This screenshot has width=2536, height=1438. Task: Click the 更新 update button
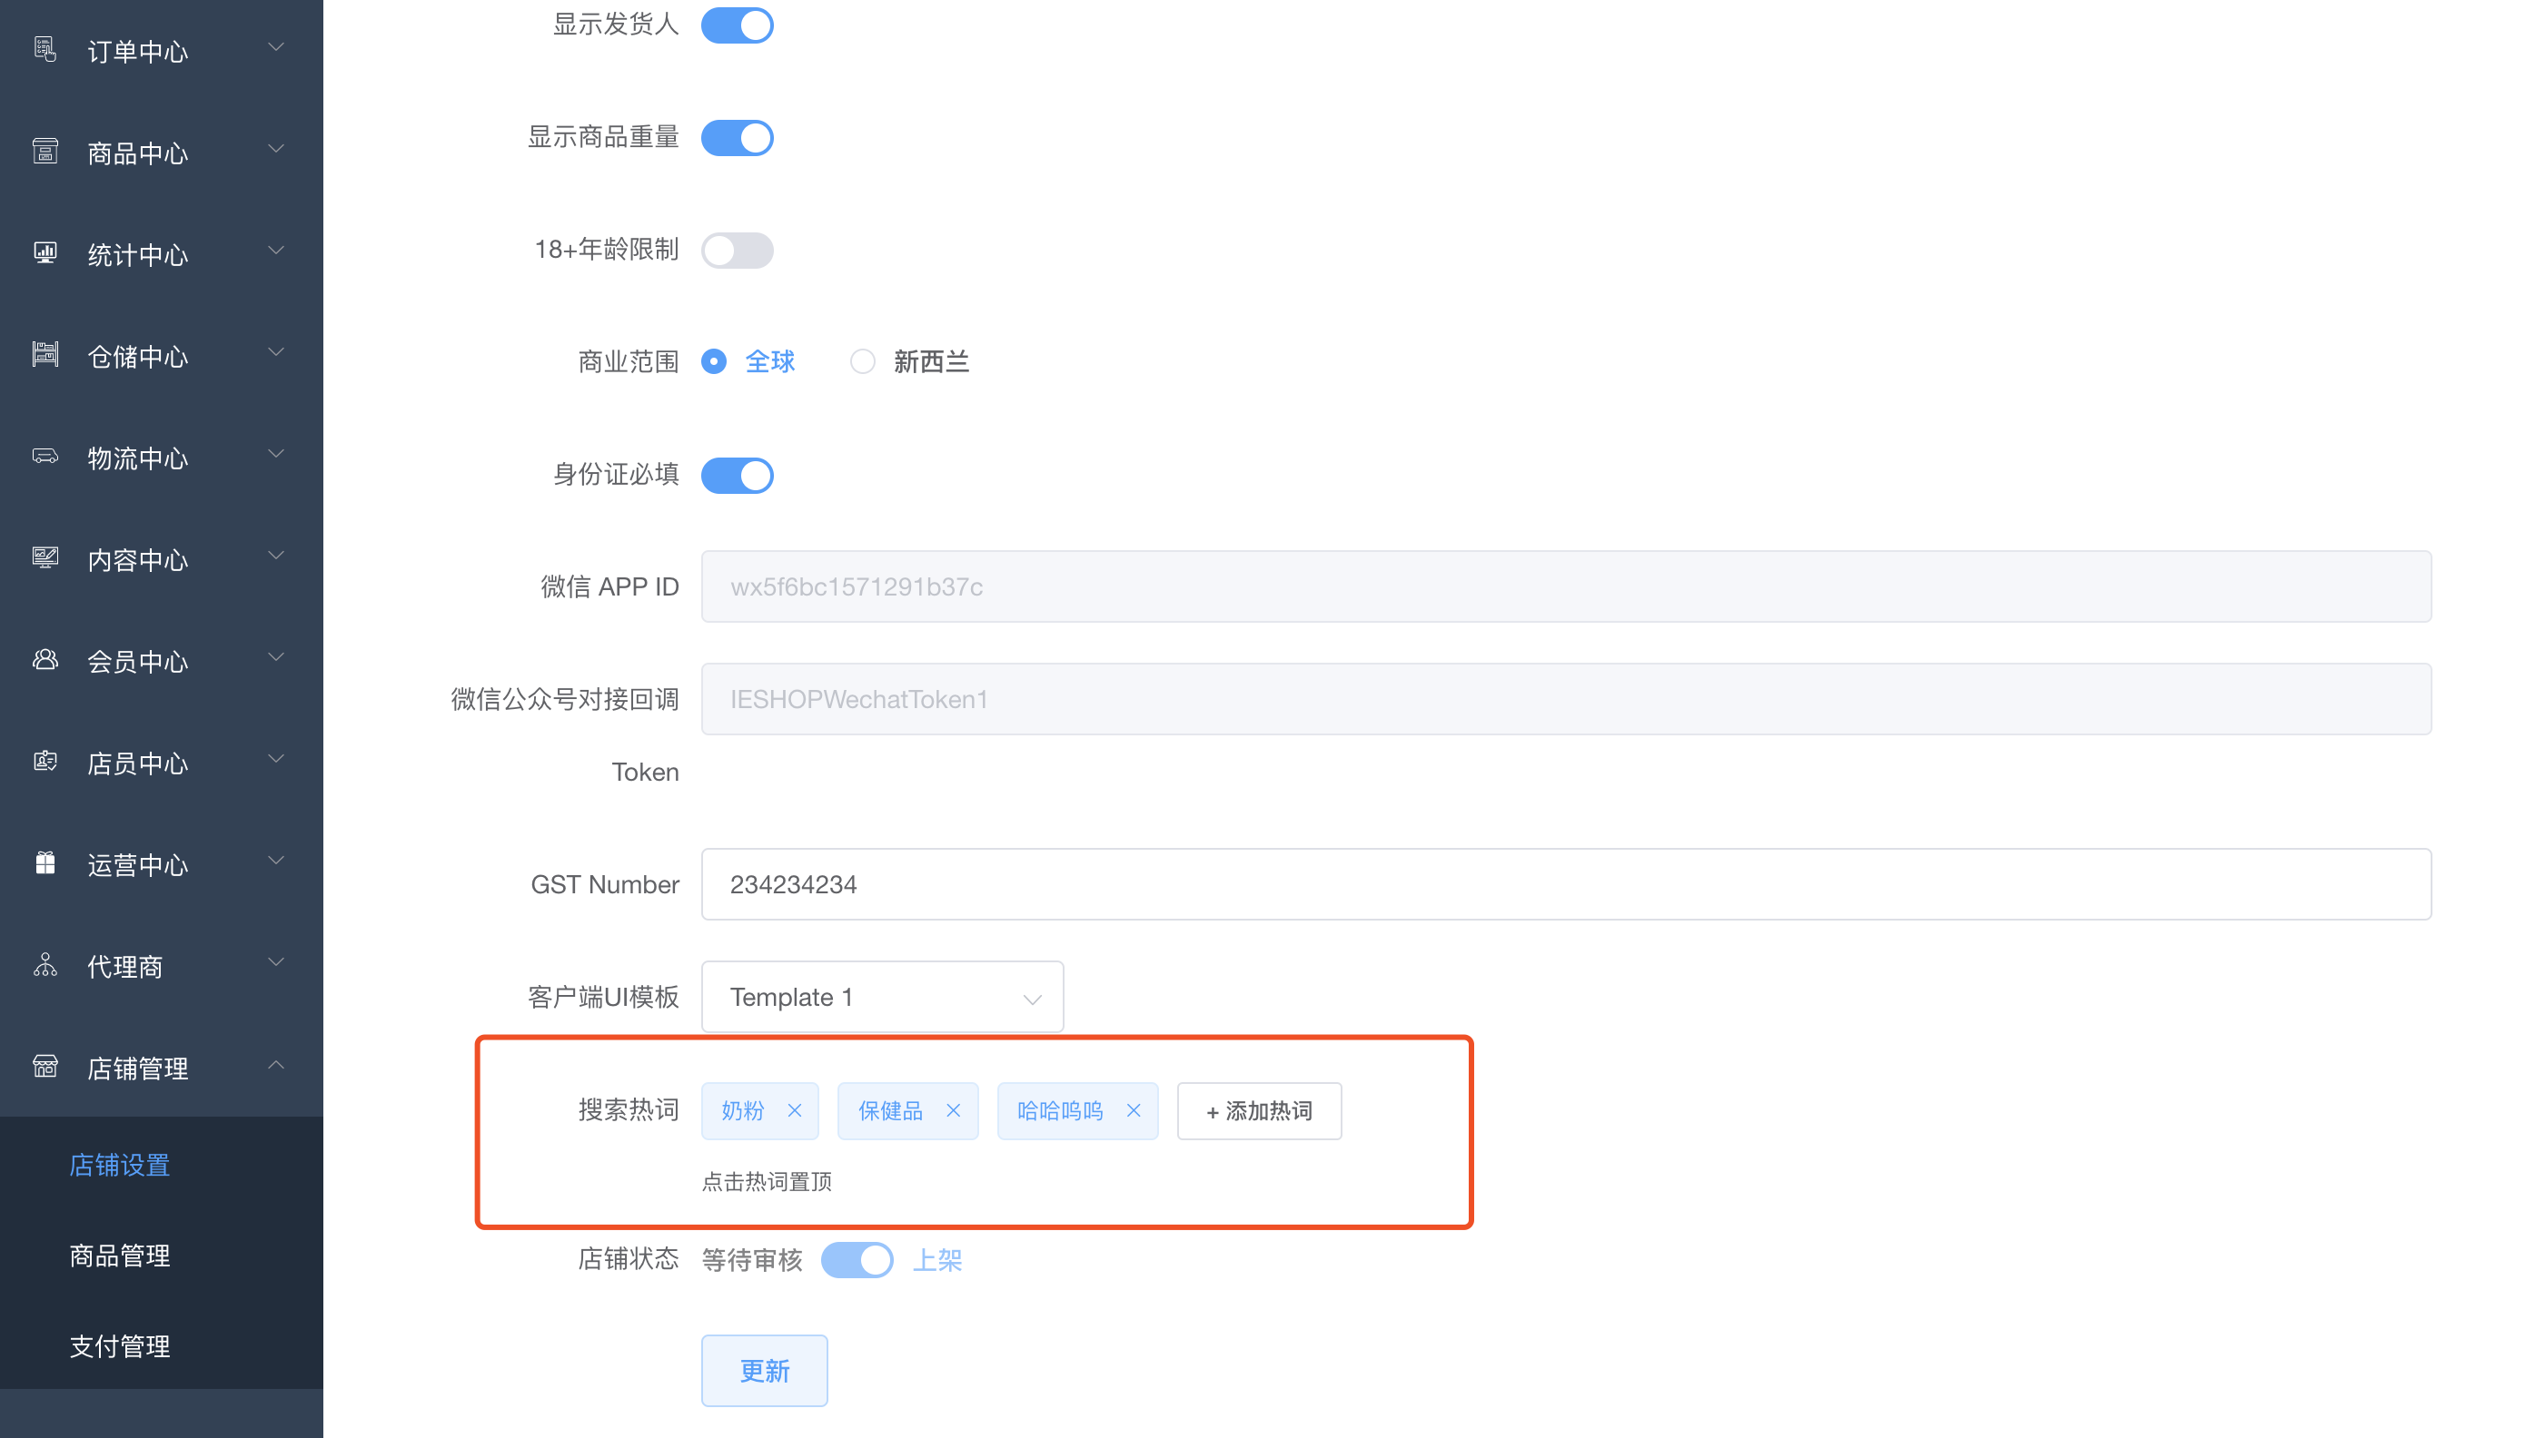coord(764,1371)
